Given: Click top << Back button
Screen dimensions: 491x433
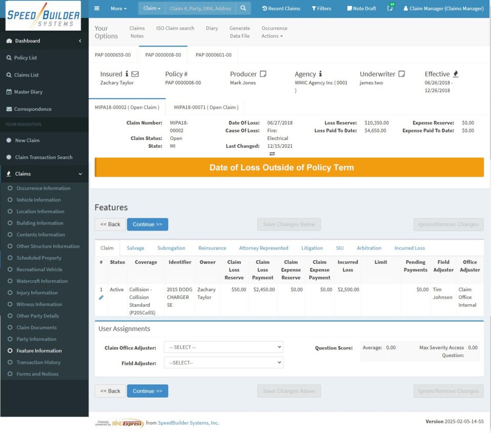Looking at the screenshot, I should (x=110, y=224).
